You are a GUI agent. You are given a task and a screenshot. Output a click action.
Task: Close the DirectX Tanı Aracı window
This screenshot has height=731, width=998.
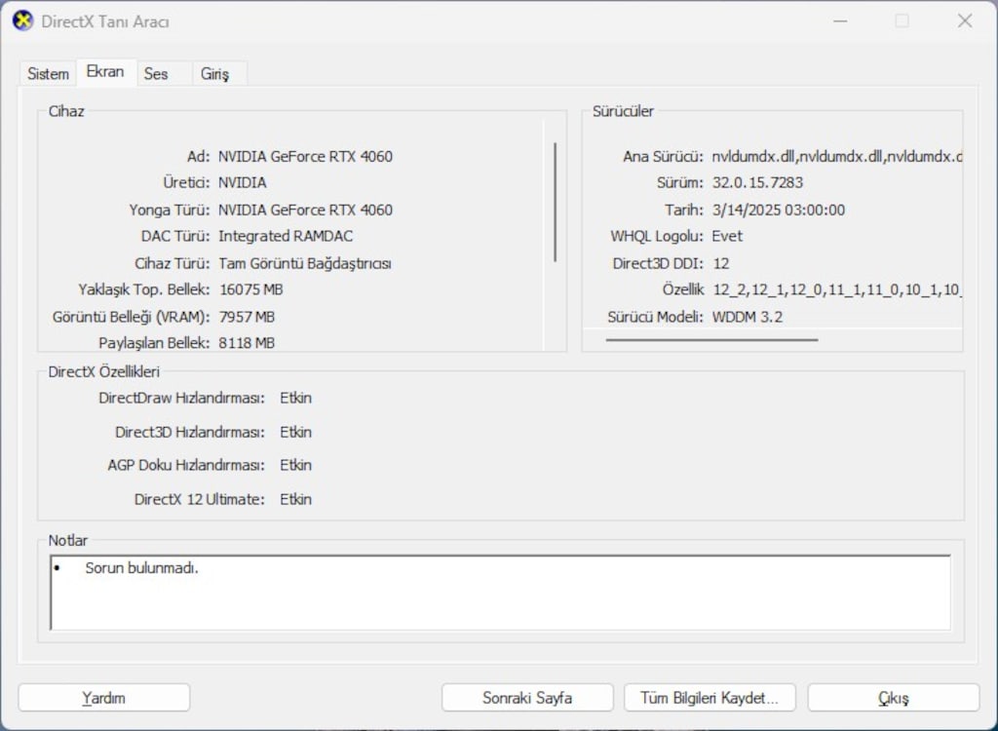(x=964, y=21)
